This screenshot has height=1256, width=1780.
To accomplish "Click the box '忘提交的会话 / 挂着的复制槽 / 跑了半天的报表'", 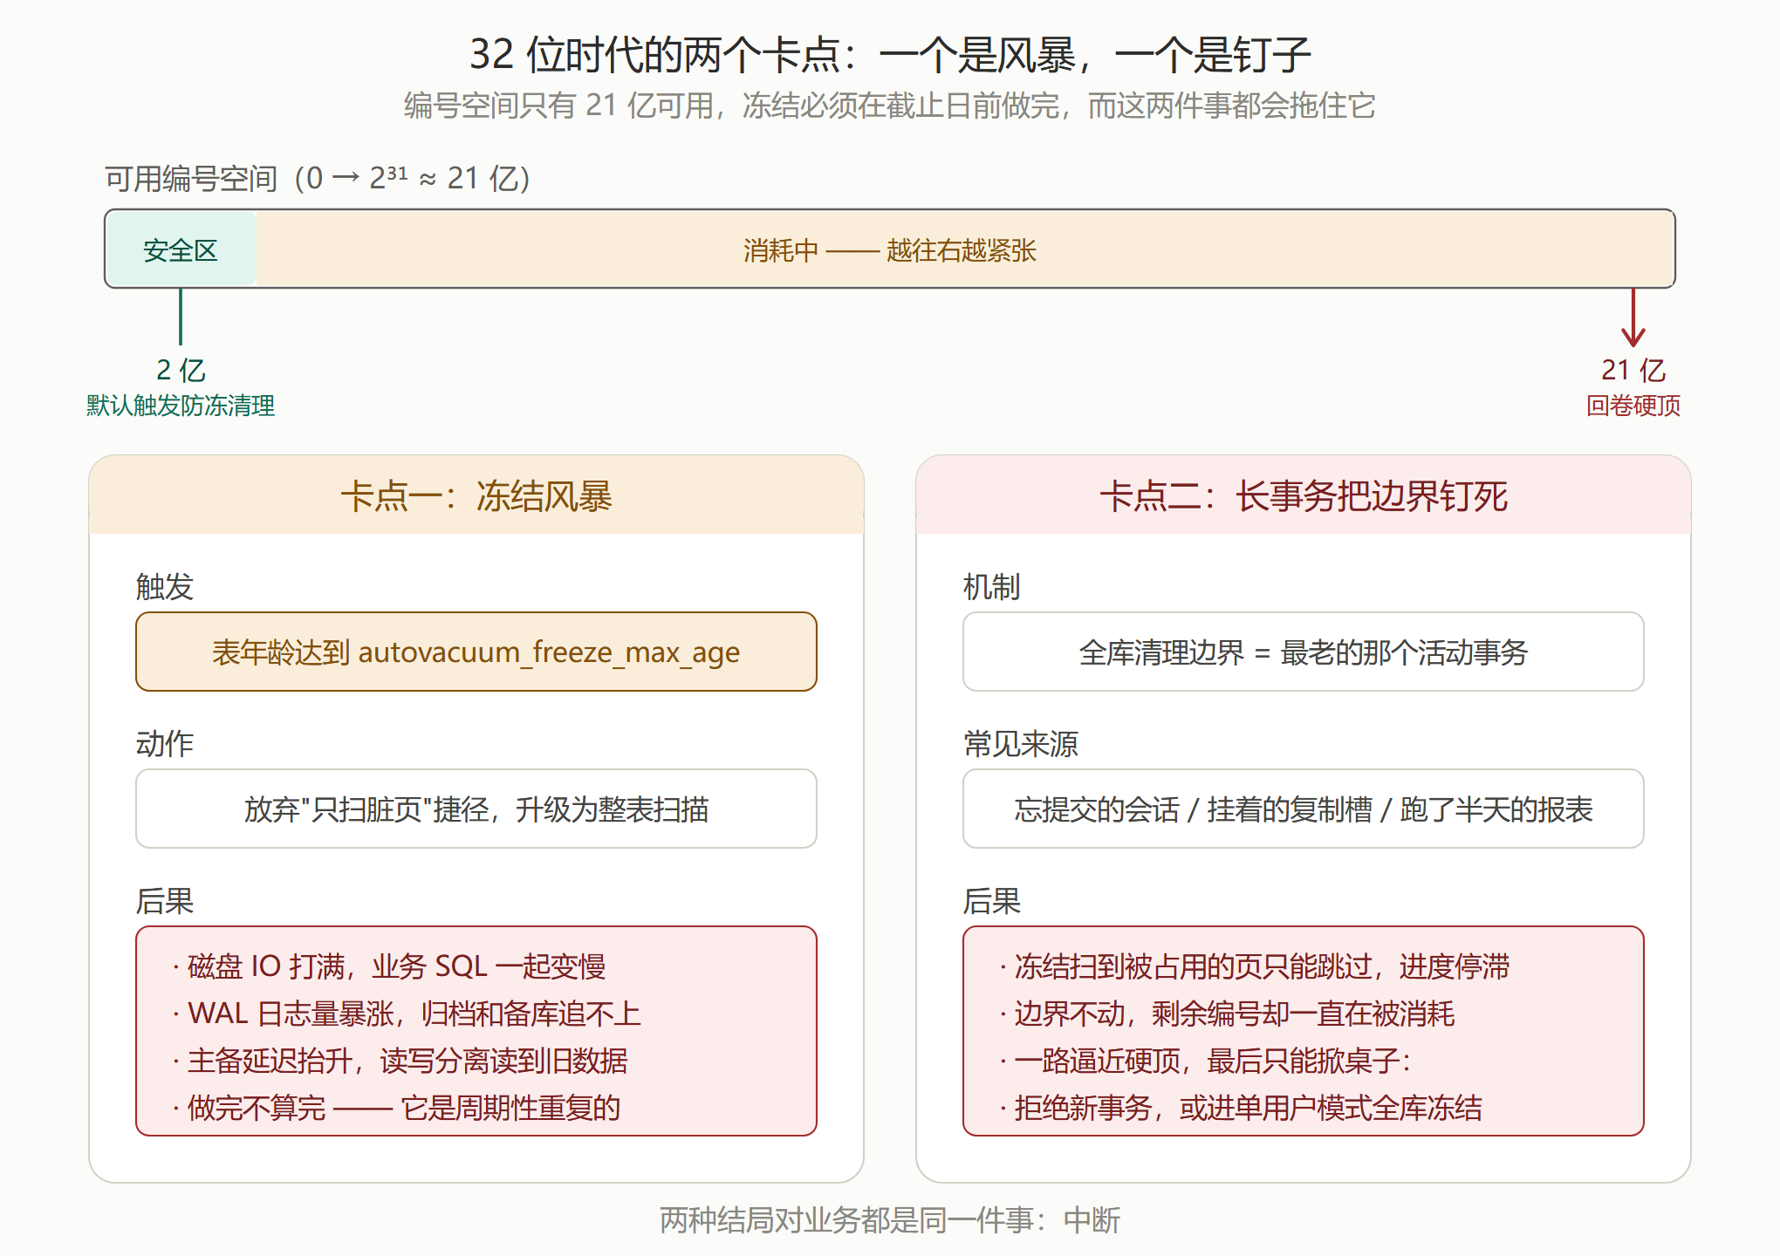I will click(1304, 809).
